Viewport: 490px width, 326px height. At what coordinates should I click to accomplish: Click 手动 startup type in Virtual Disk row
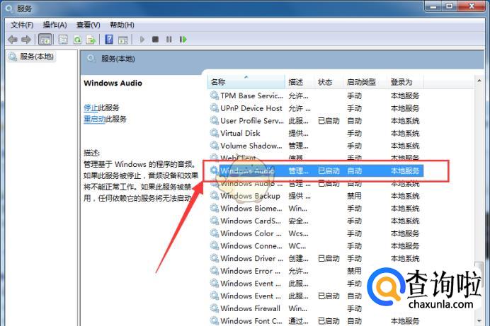click(x=354, y=133)
